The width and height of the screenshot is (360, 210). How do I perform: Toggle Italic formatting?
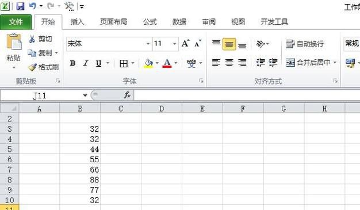tap(86, 63)
